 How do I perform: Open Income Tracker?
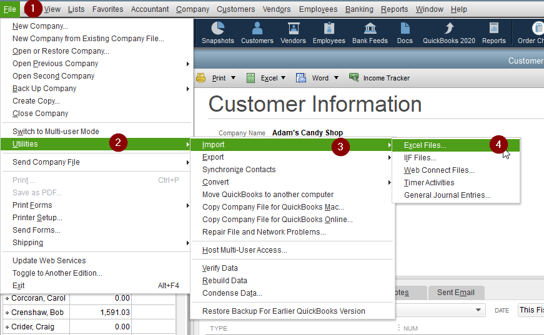pyautogui.click(x=380, y=78)
